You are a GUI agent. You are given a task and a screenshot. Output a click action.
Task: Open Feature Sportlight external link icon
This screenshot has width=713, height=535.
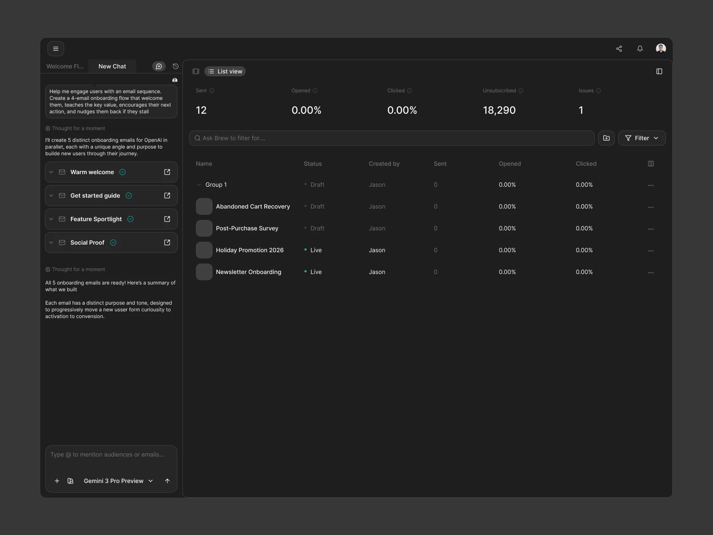(x=167, y=219)
